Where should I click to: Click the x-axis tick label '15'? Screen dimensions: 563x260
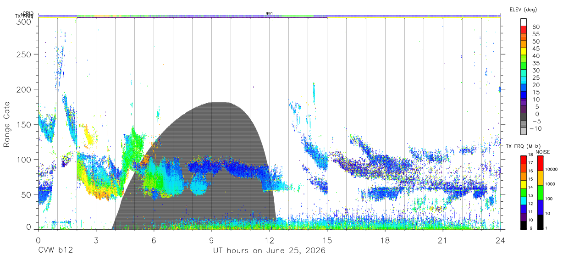pyautogui.click(x=327, y=240)
